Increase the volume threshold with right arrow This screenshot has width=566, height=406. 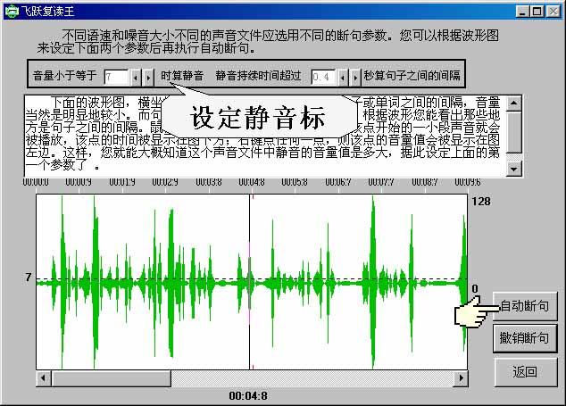[x=148, y=78]
